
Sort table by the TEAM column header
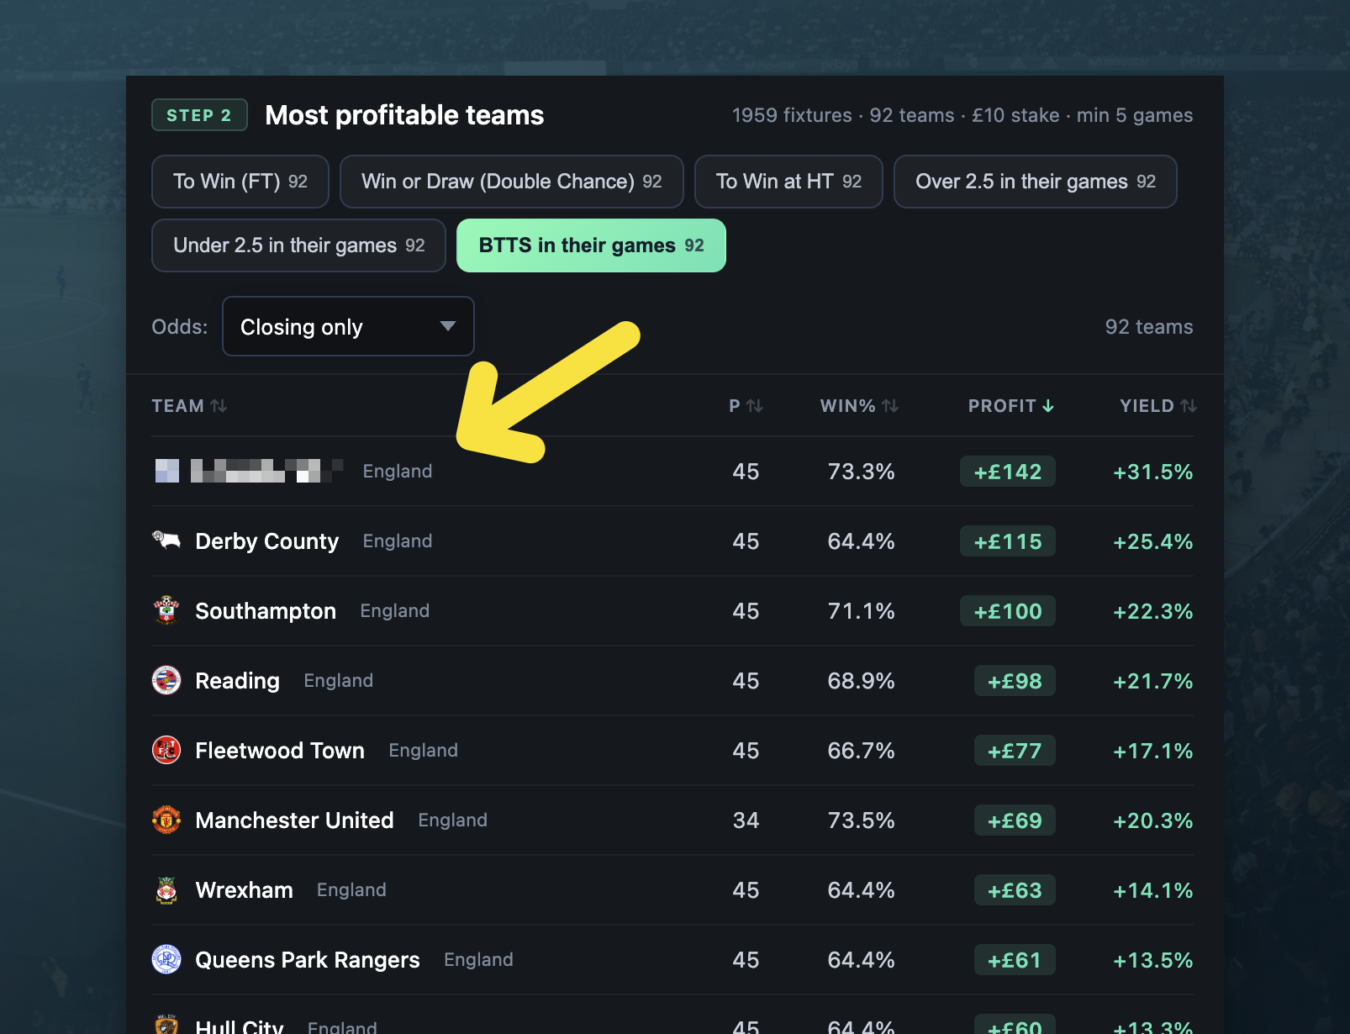point(189,406)
